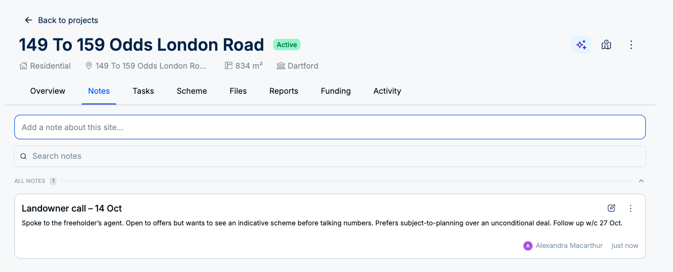Go to the Scheme tab
673x272 pixels.
tap(192, 91)
